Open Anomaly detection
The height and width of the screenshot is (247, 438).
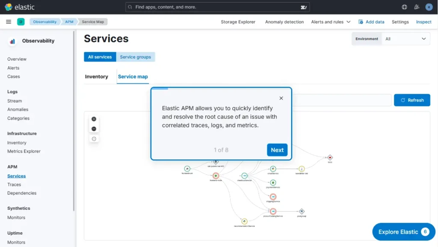click(x=284, y=22)
